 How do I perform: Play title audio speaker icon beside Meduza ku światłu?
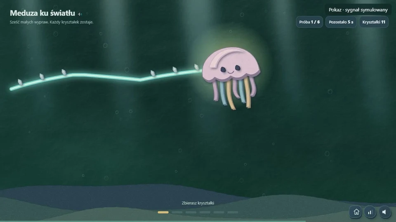click(80, 14)
